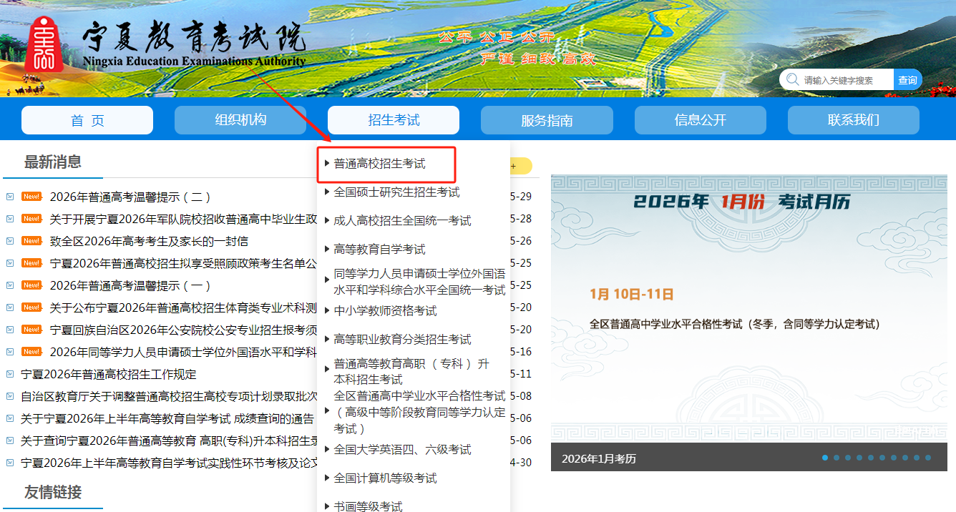The width and height of the screenshot is (956, 512).
Task: Click 1月 10日-11日 date on slide
Action: click(x=632, y=294)
